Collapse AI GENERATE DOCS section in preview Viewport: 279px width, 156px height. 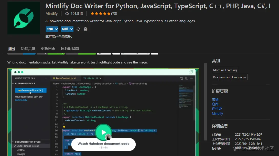(x=13, y=84)
